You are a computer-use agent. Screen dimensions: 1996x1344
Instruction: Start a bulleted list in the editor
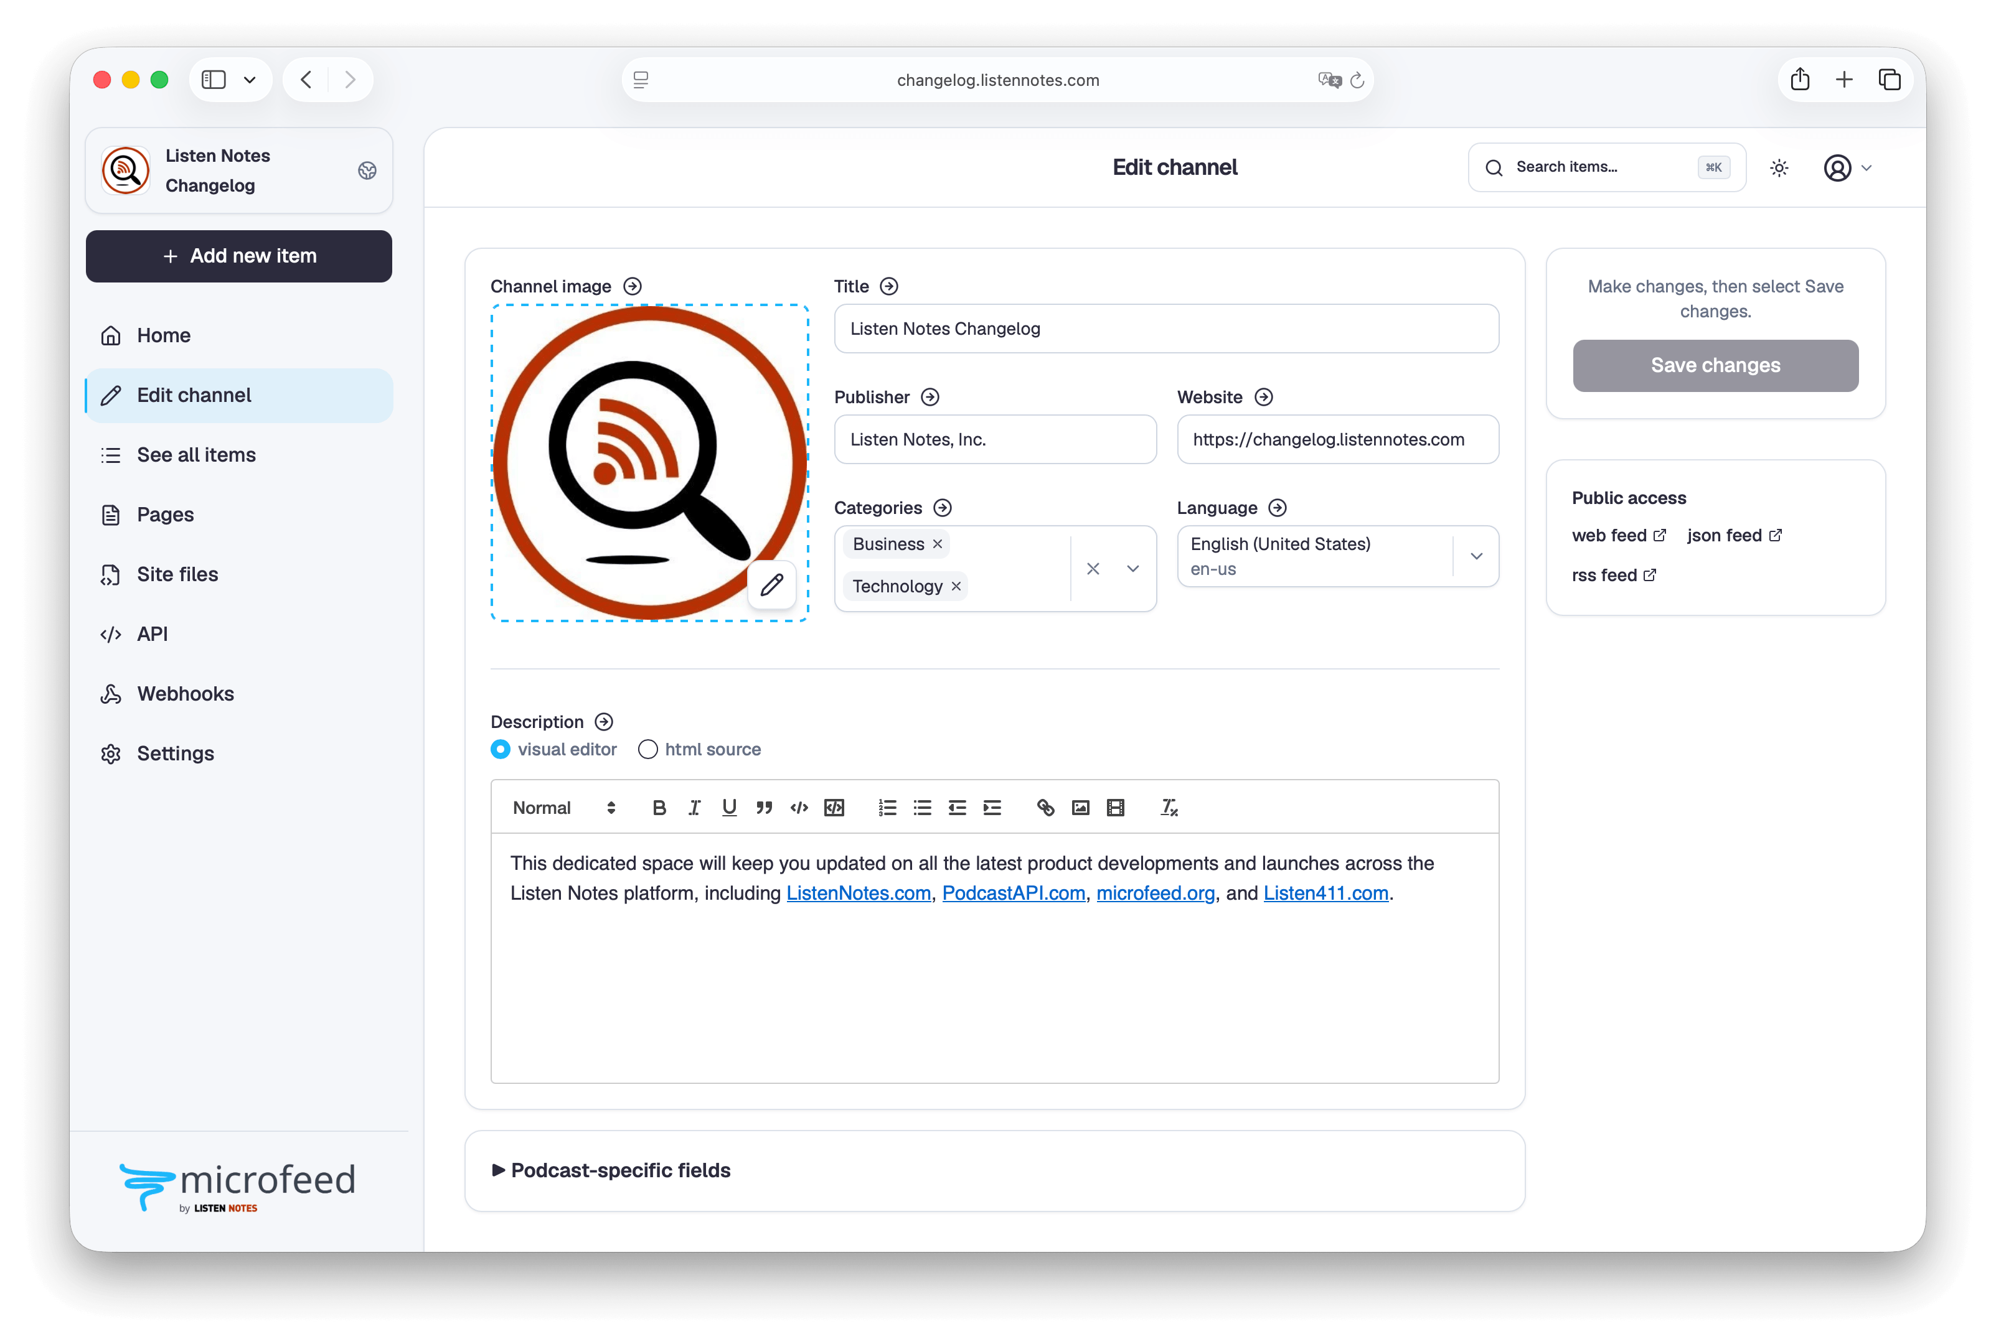pos(923,808)
